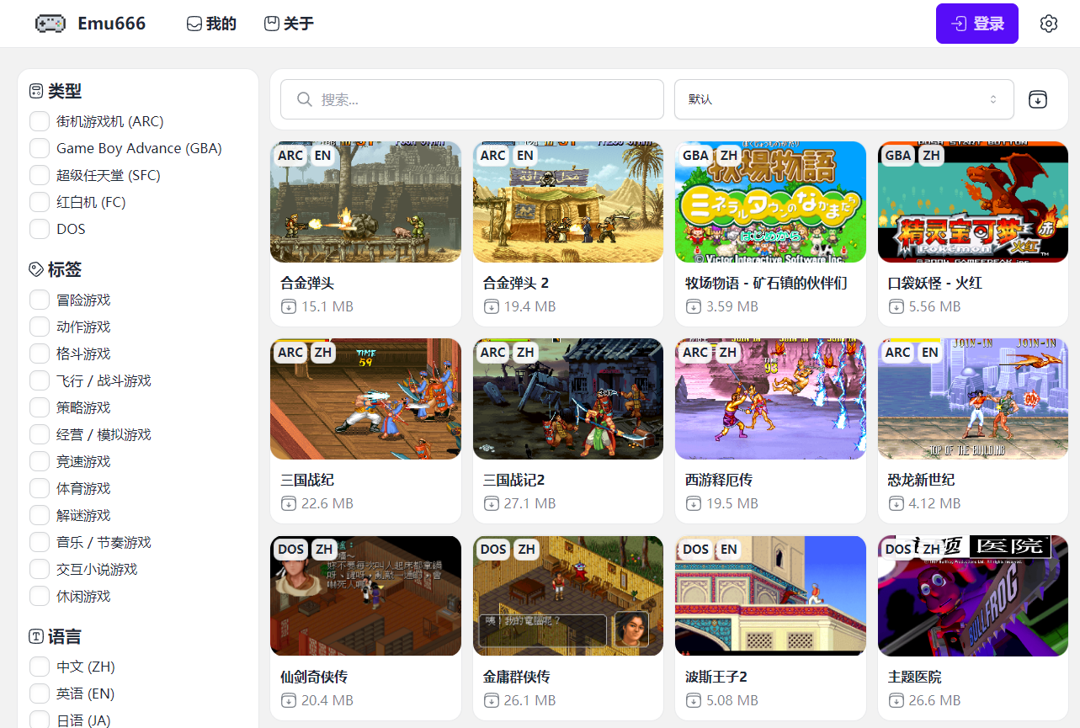Open the settings gear icon
The image size is (1080, 728).
click(x=1048, y=24)
